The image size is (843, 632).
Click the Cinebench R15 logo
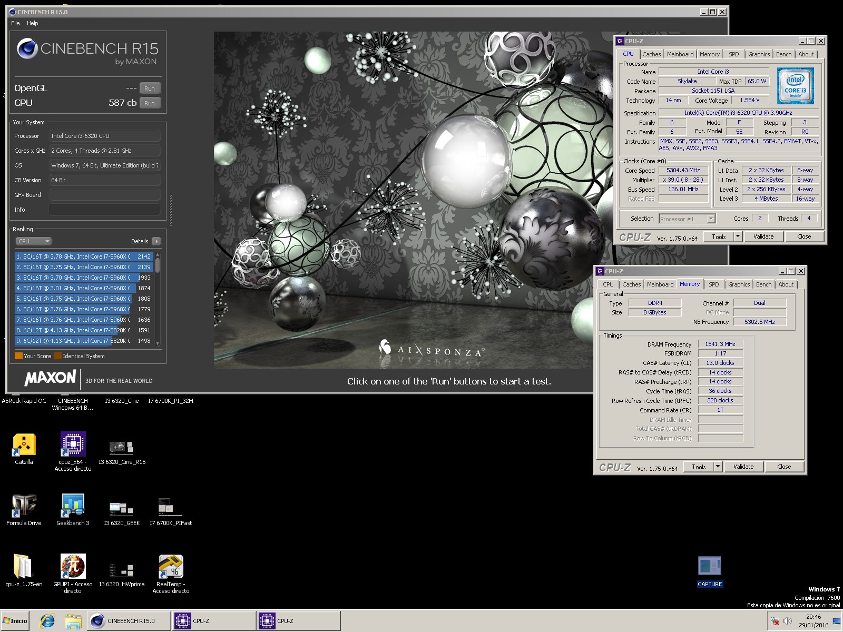point(87,52)
